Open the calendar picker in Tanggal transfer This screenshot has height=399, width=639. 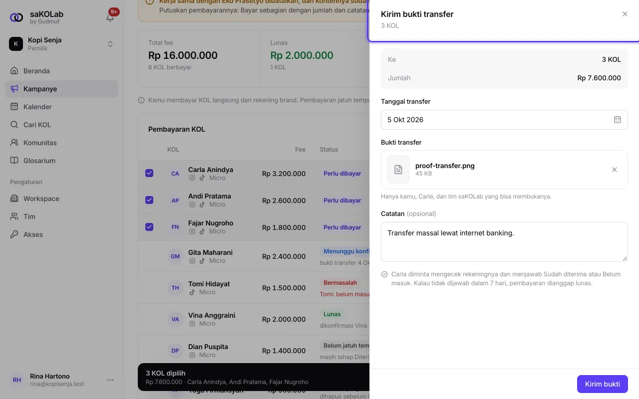pyautogui.click(x=618, y=120)
